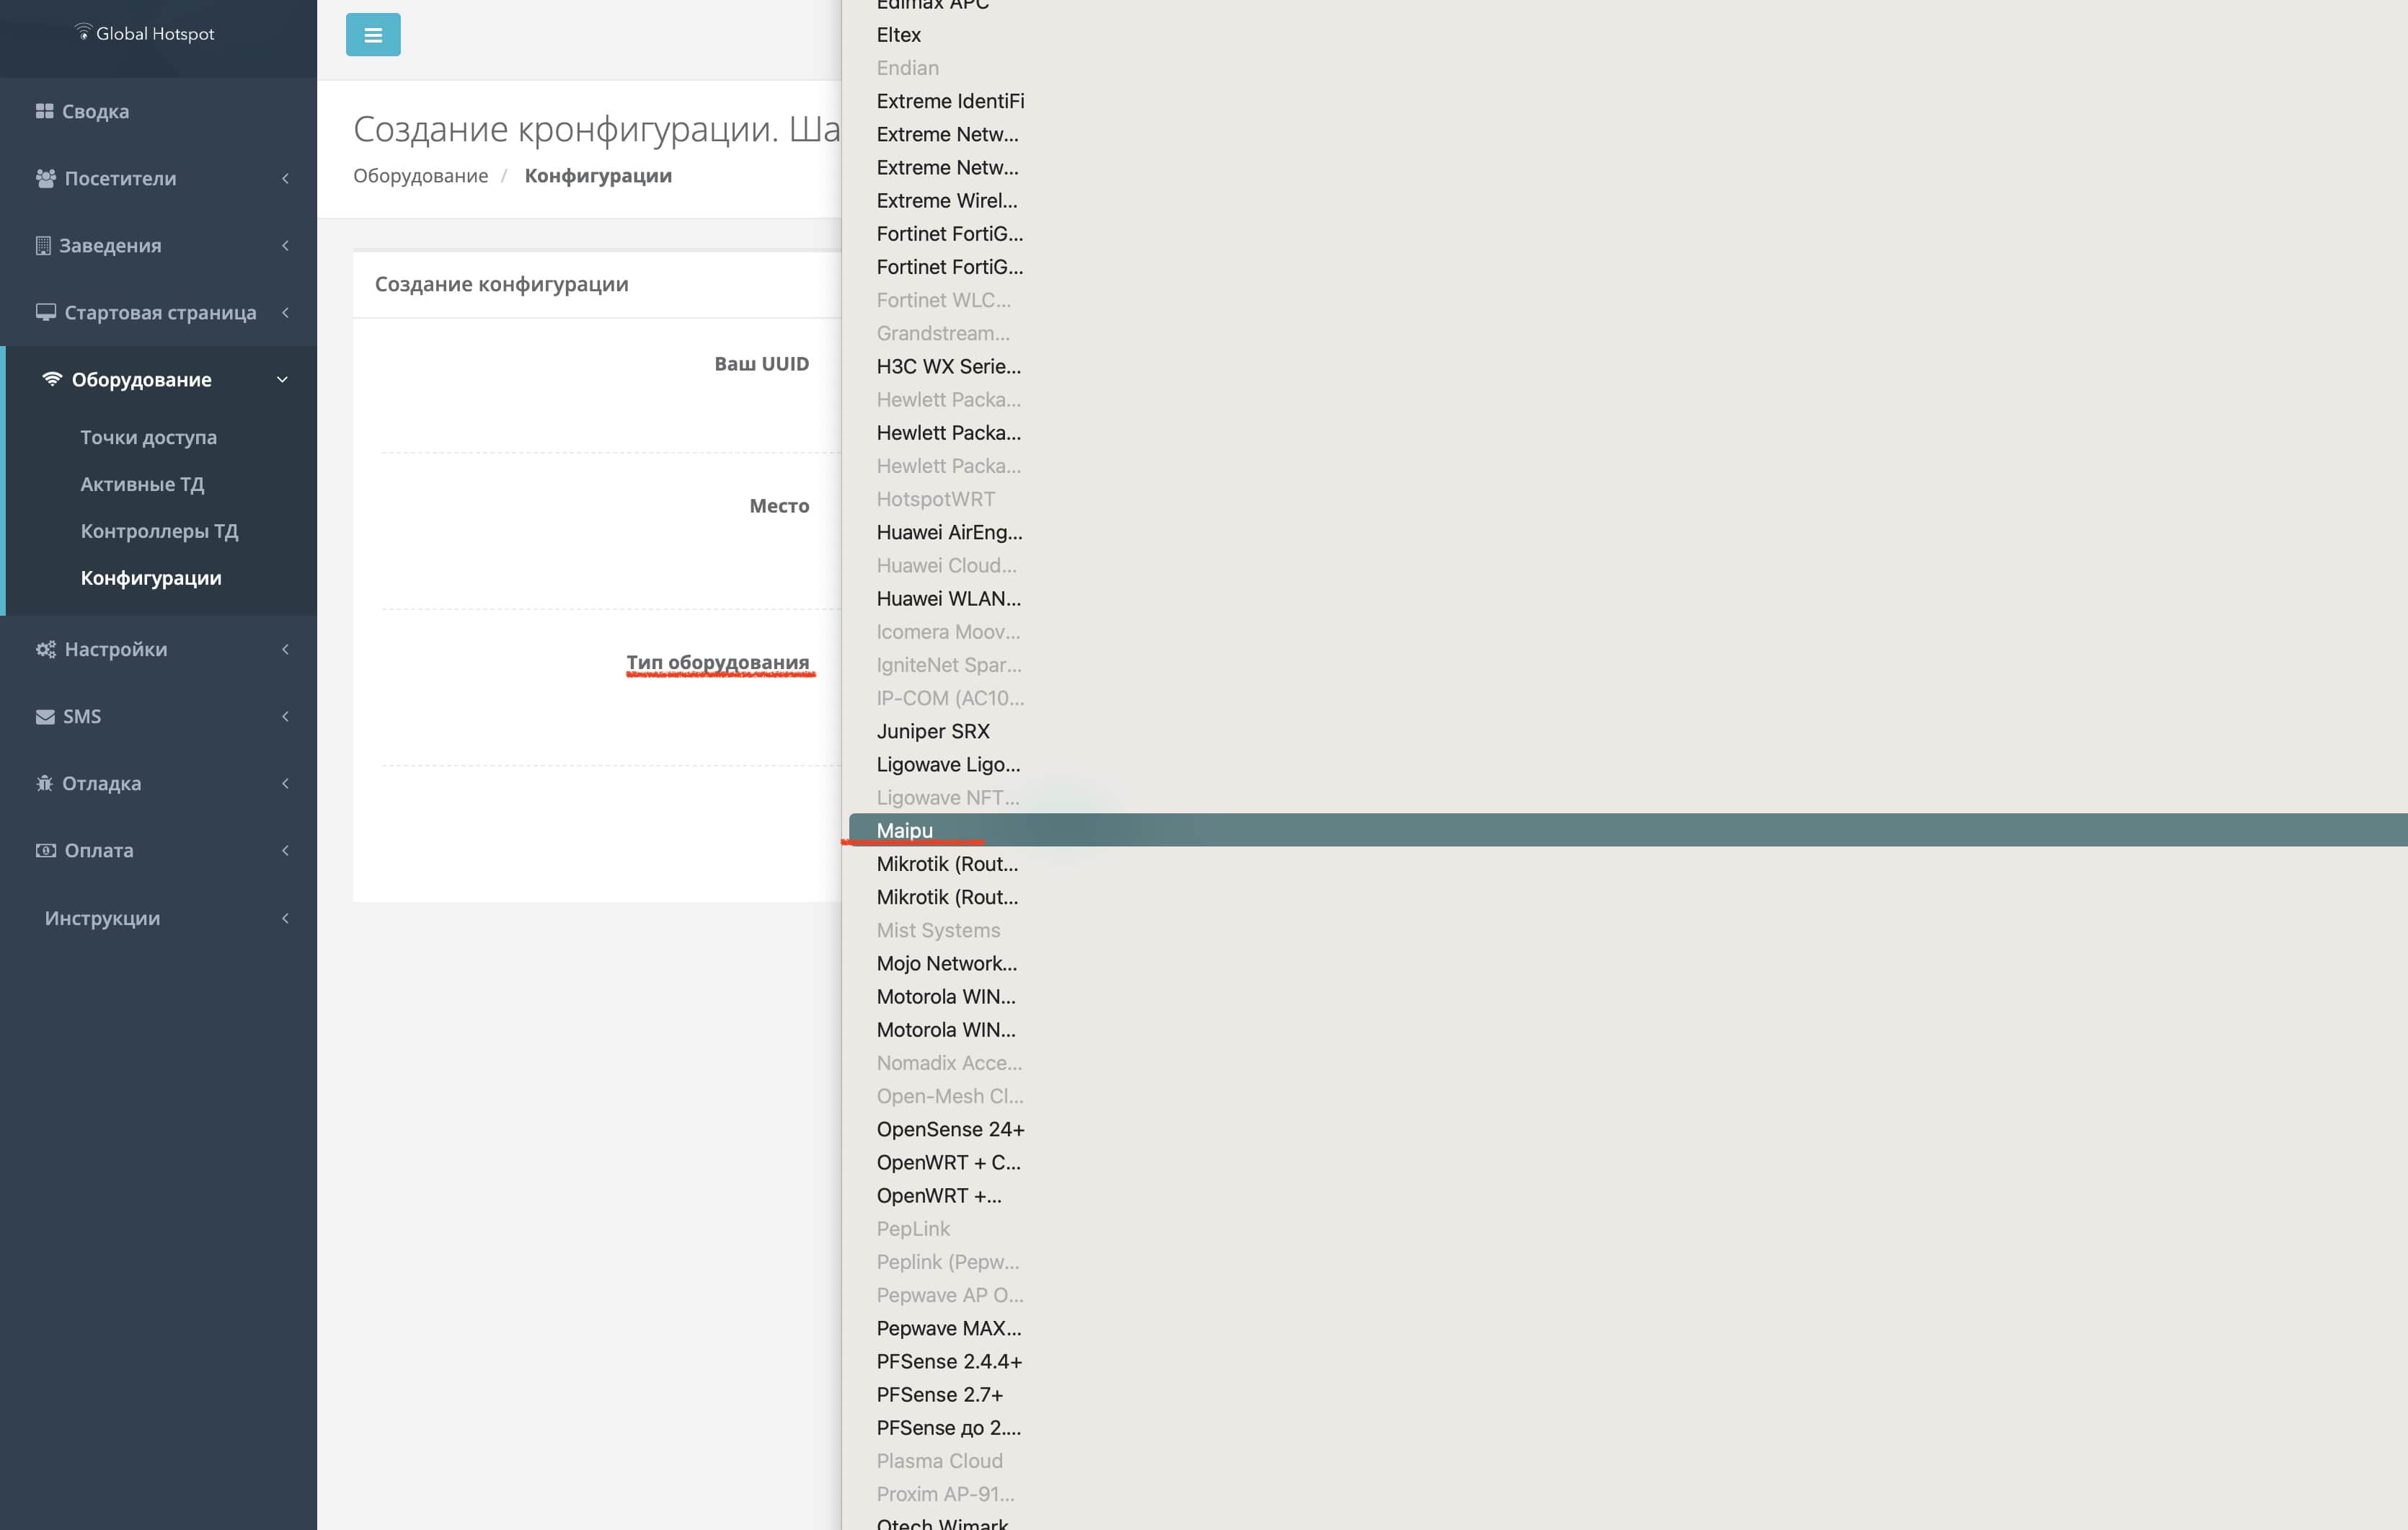Click the Конфигурации breadcrumb item
The width and height of the screenshot is (2408, 1530).
click(598, 176)
